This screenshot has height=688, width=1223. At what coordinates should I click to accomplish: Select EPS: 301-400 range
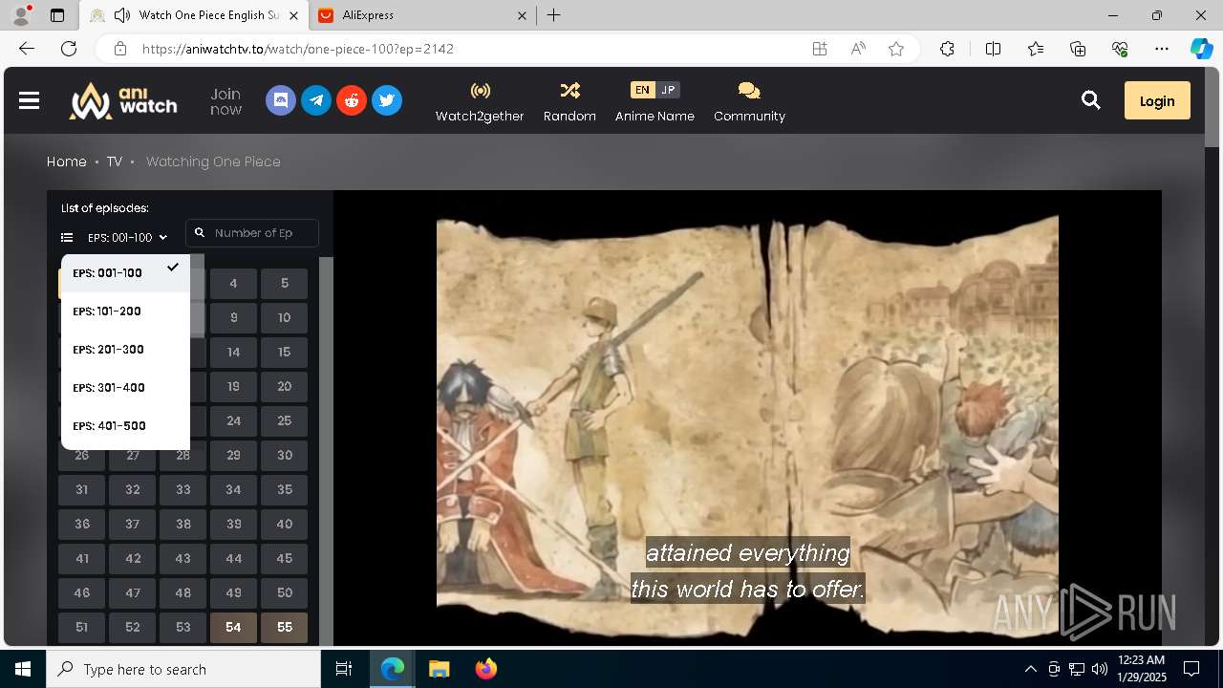click(125, 388)
